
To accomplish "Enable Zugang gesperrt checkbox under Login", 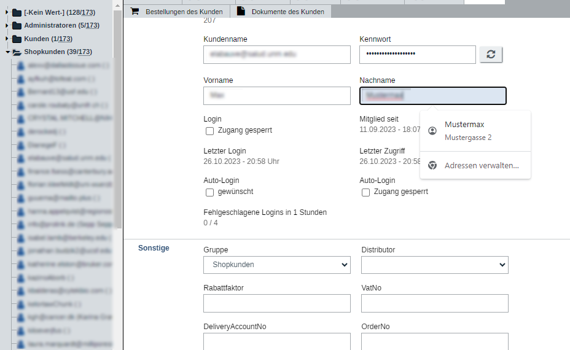I will [210, 131].
